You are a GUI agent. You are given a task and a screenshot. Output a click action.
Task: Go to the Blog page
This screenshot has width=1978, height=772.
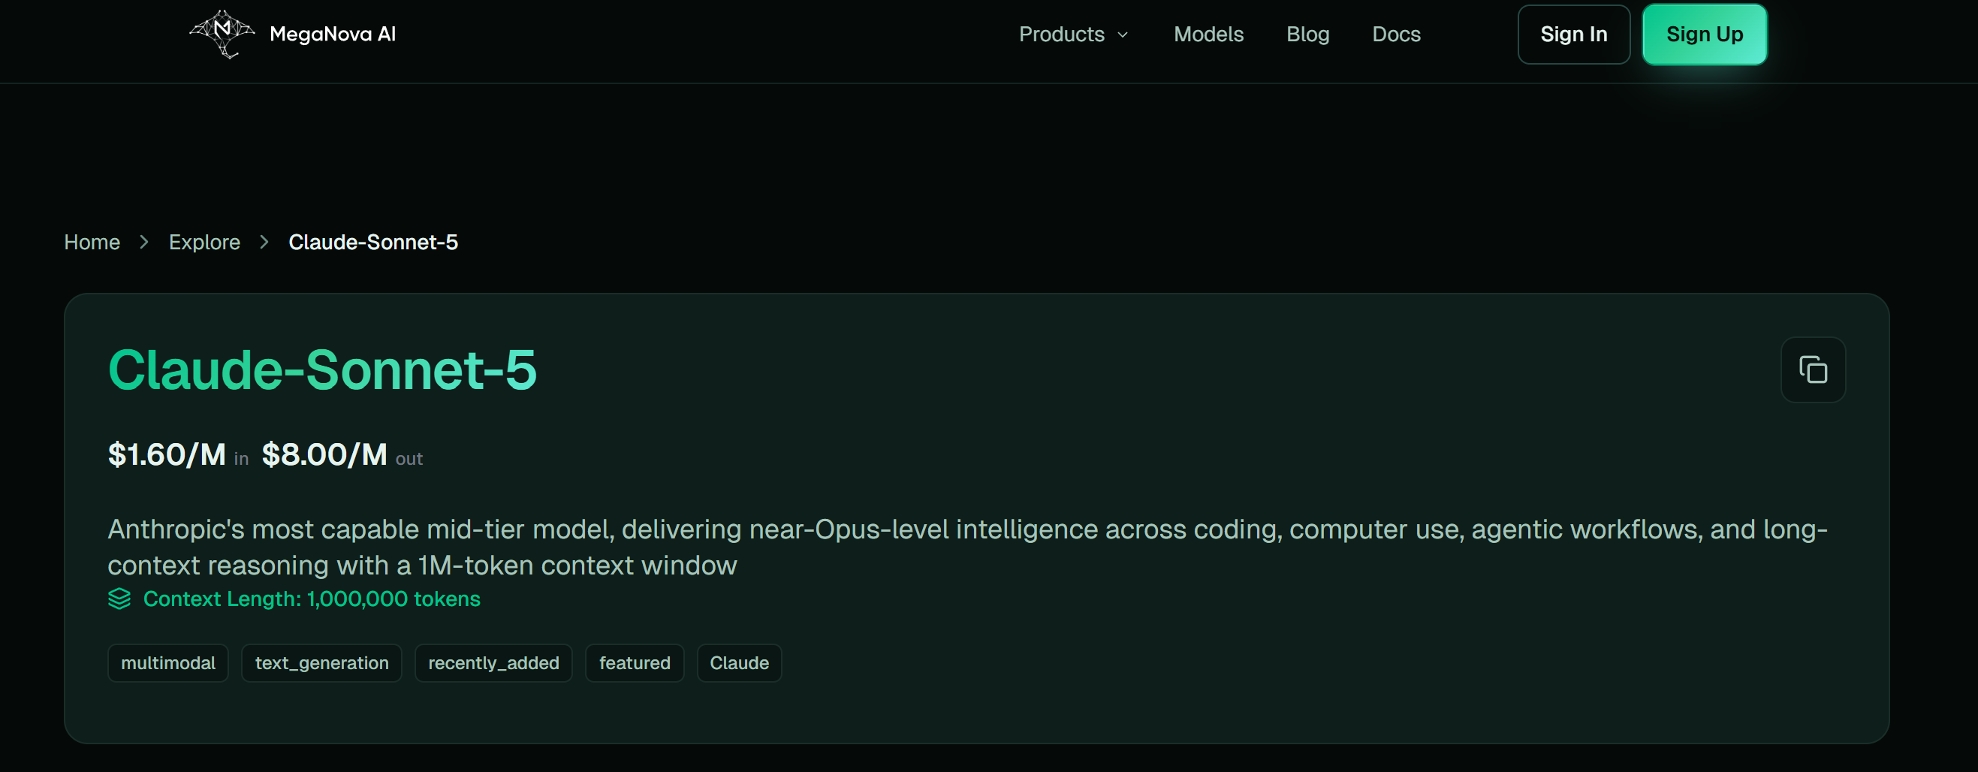tap(1307, 34)
